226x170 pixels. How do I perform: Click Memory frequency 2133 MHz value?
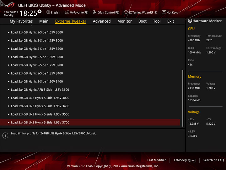pyautogui.click(x=194, y=88)
